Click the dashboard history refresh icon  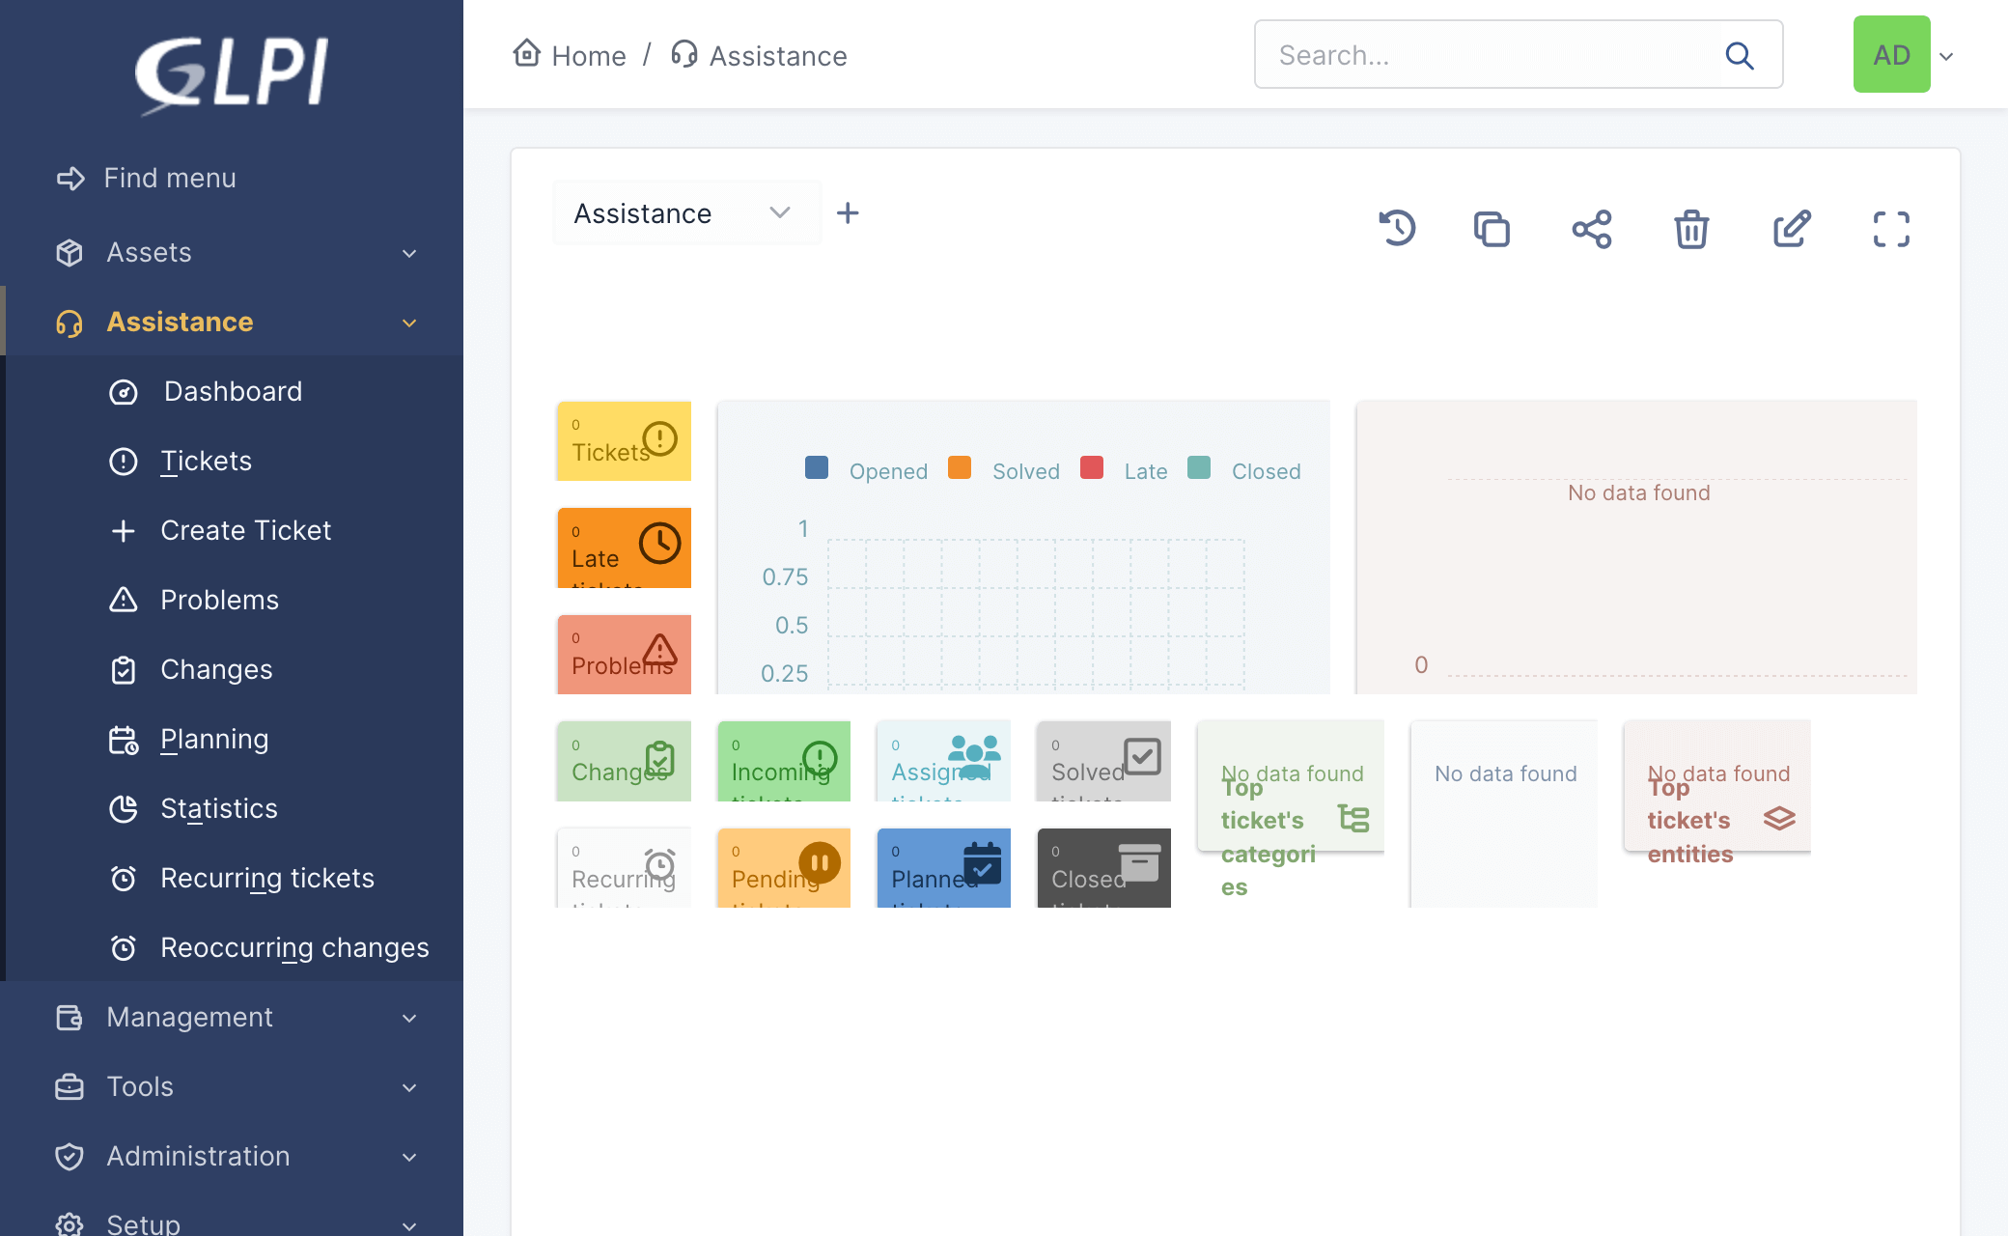1397,229
